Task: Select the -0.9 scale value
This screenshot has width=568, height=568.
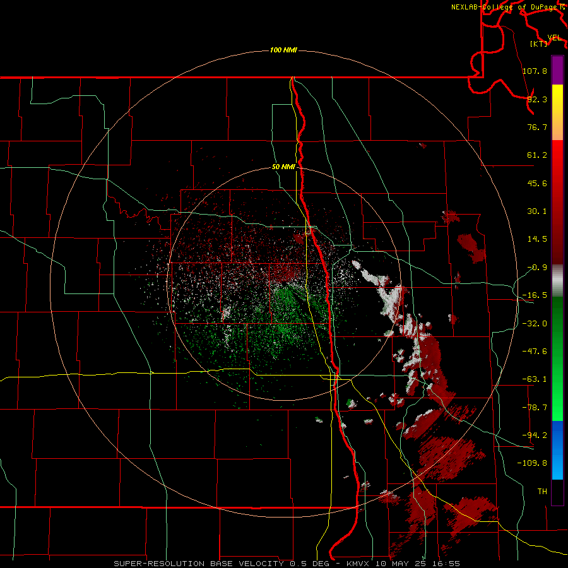Action: click(537, 268)
